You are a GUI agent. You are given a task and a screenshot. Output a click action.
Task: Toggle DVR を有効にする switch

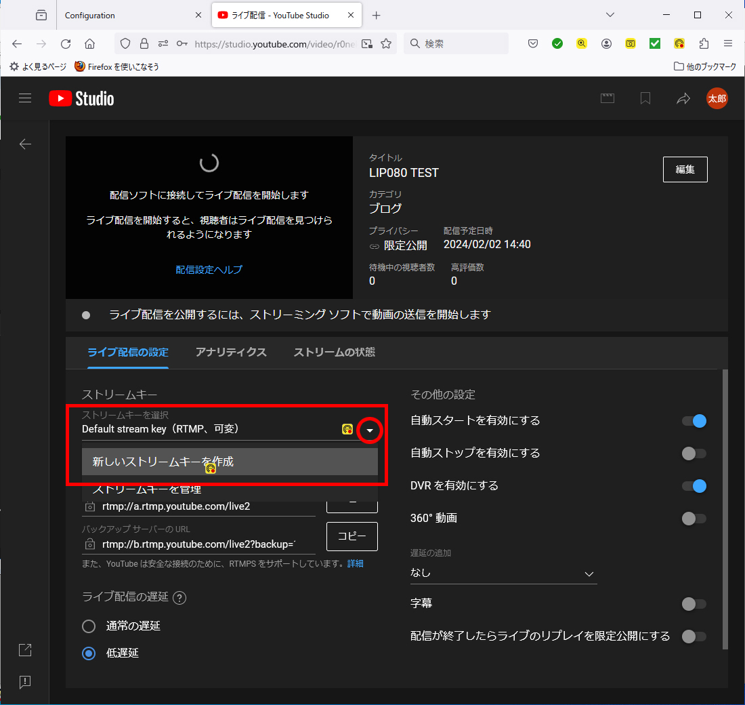(x=694, y=485)
